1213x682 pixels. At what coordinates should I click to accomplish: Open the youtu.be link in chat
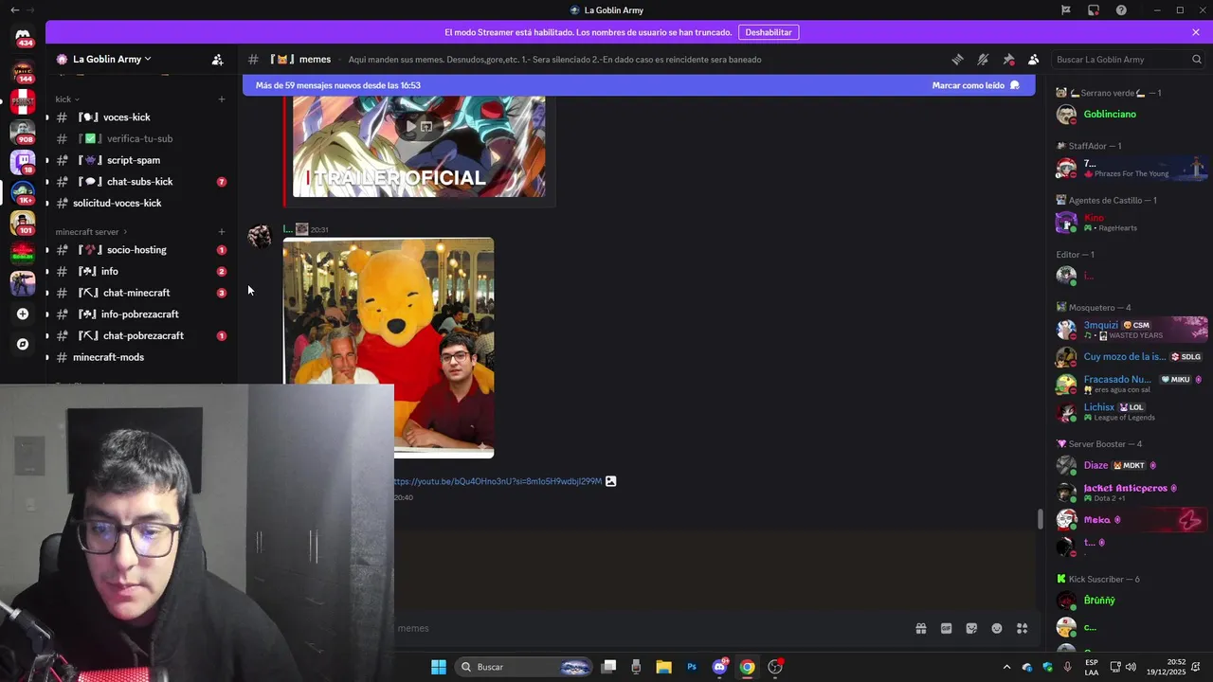pyautogui.click(x=498, y=481)
